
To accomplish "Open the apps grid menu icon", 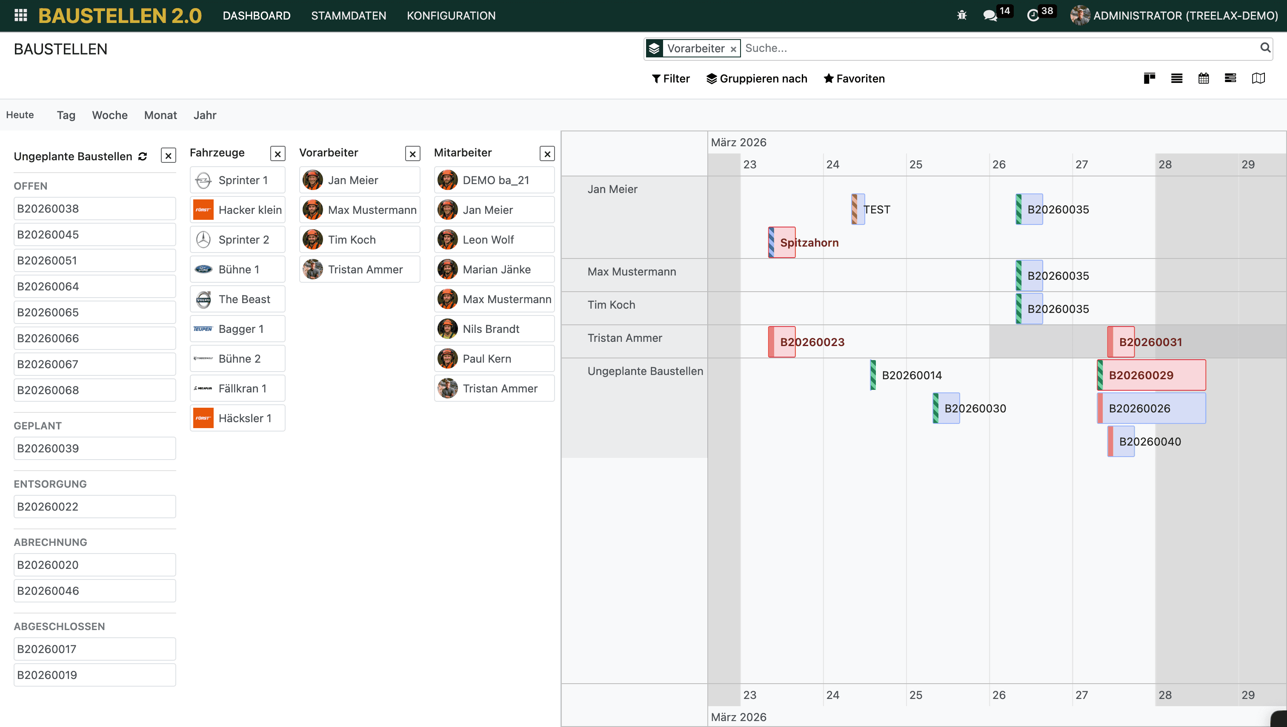I will [x=20, y=15].
